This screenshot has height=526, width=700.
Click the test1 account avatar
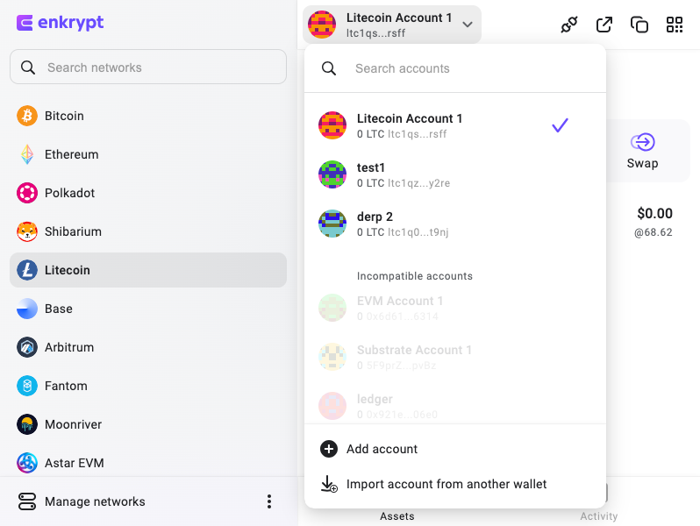coord(332,174)
